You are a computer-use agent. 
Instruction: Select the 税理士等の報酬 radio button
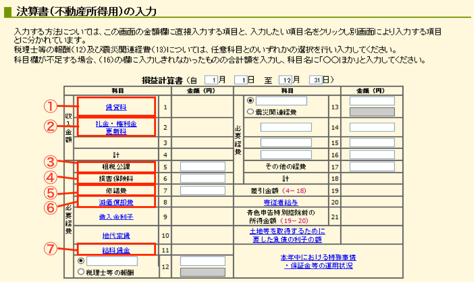(81, 272)
